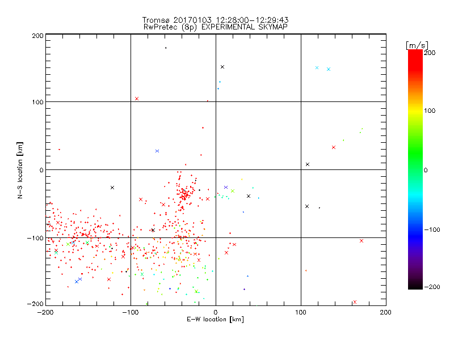The height and width of the screenshot is (340, 454).
Task: Click the x-axis tick label '200'
Action: [386, 312]
